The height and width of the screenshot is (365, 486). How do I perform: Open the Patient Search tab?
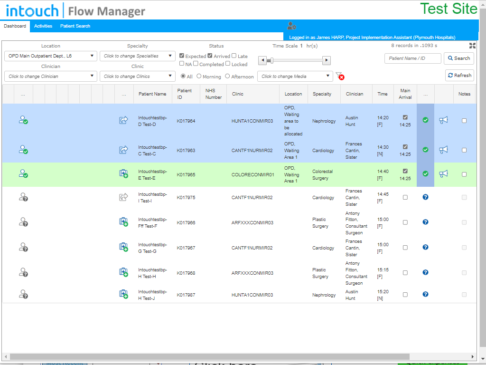tap(75, 26)
